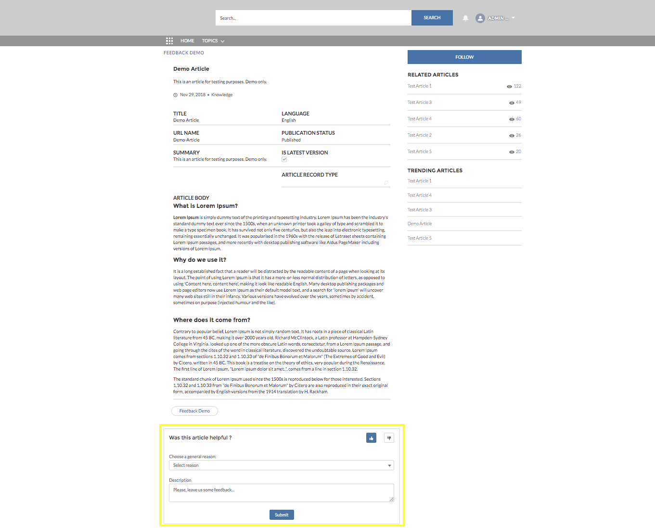
Task: Click the icon under Article Record Type
Action: click(386, 182)
